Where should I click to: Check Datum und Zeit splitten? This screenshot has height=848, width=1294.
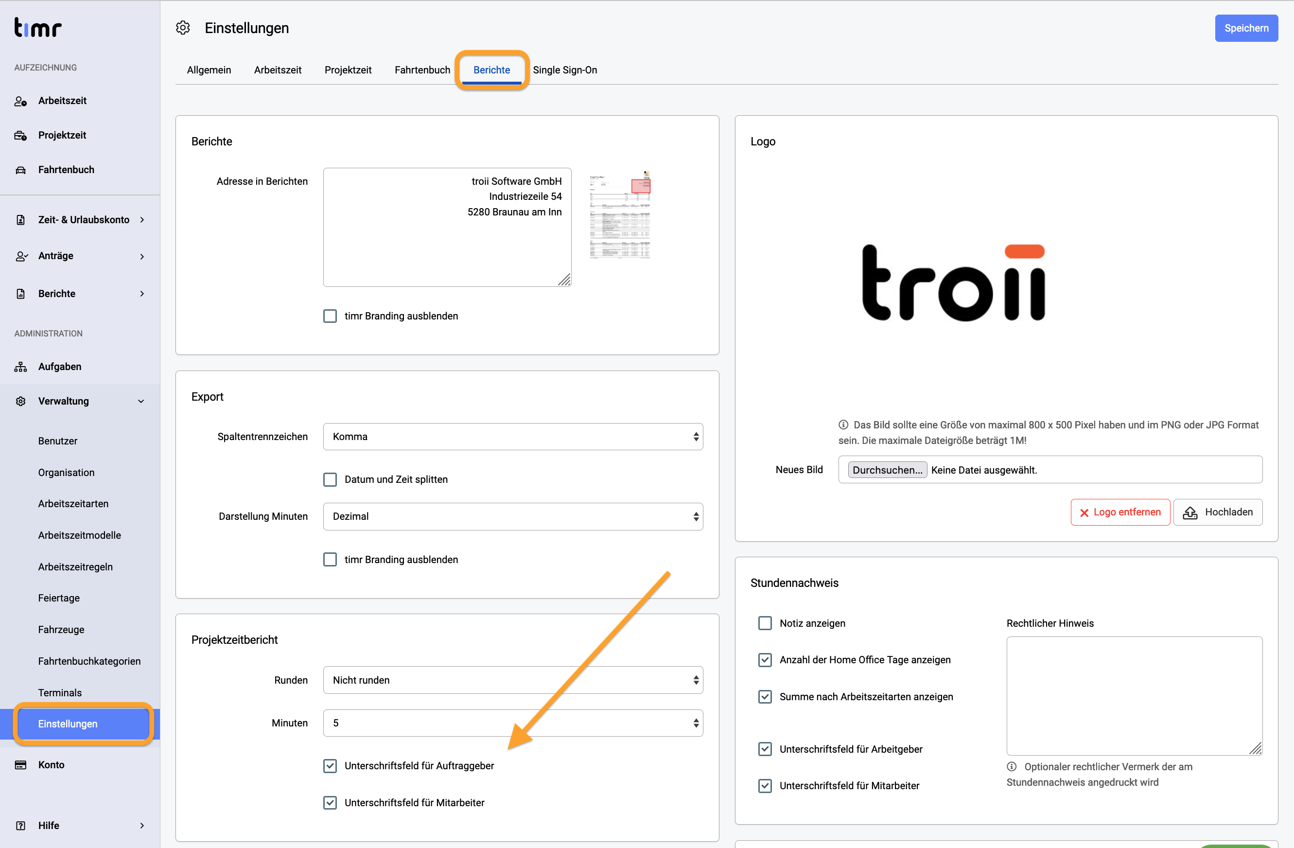point(330,480)
